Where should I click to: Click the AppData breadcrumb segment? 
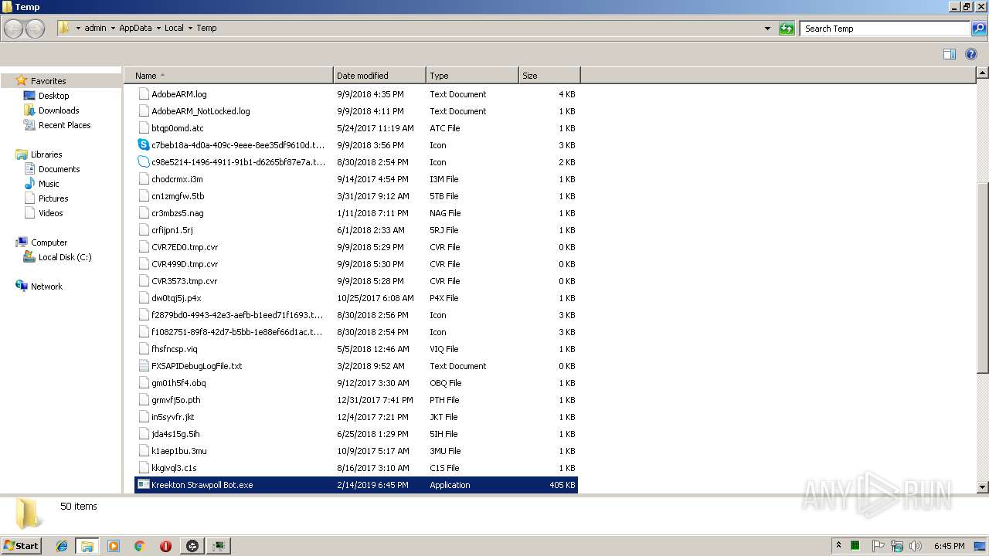click(135, 28)
